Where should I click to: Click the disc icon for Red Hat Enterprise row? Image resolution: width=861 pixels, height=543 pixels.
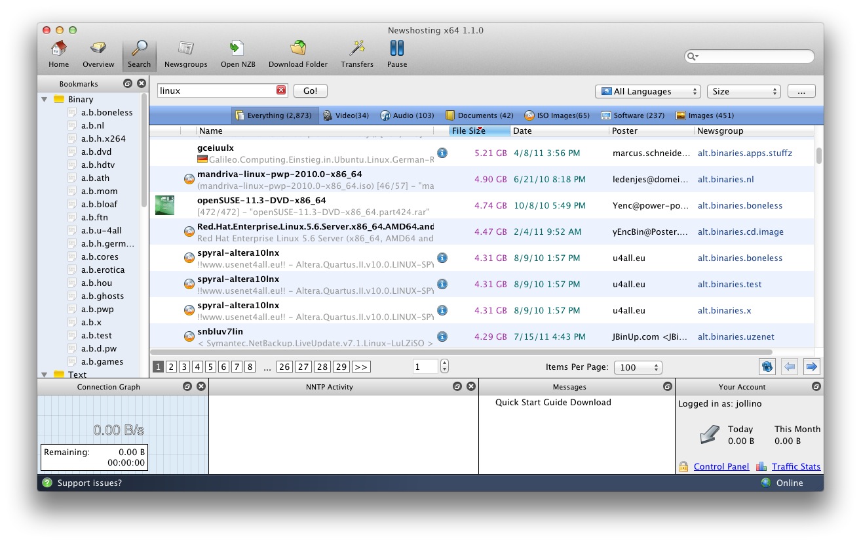point(189,231)
